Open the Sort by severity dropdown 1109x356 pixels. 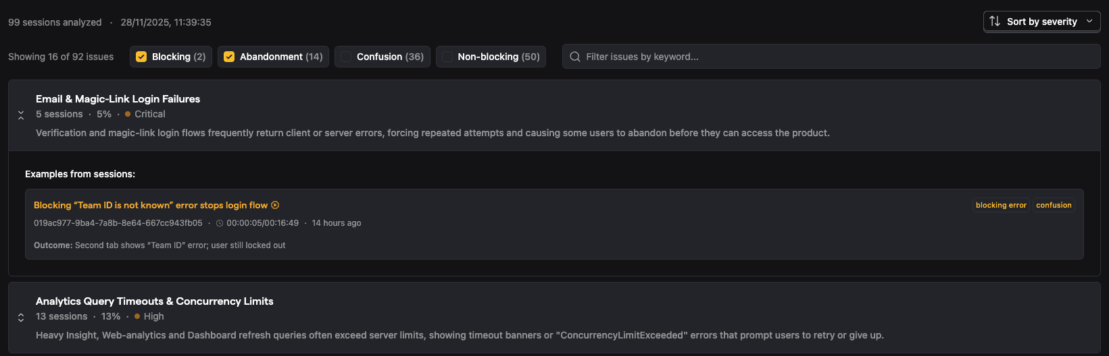[1041, 22]
